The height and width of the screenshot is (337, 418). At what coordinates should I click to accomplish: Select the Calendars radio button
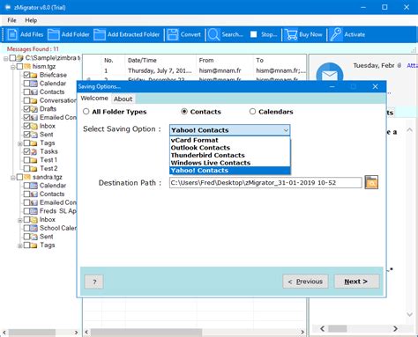[x=252, y=112]
